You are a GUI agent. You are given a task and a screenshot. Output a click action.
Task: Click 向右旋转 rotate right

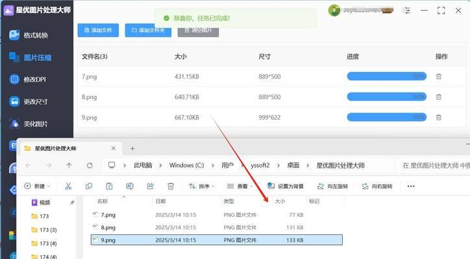[x=377, y=186]
